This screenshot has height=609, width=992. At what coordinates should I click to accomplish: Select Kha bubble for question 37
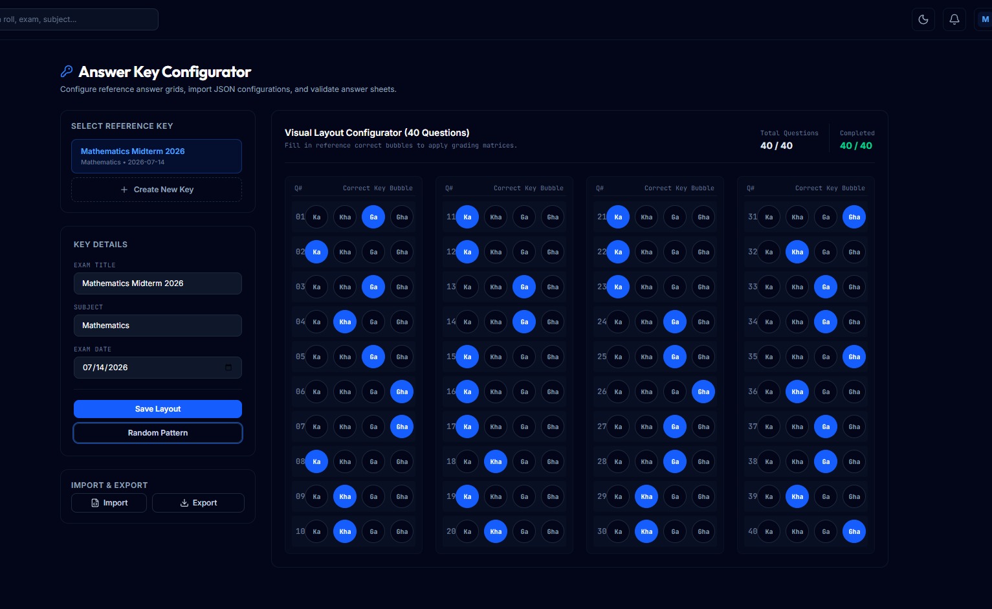click(x=797, y=426)
